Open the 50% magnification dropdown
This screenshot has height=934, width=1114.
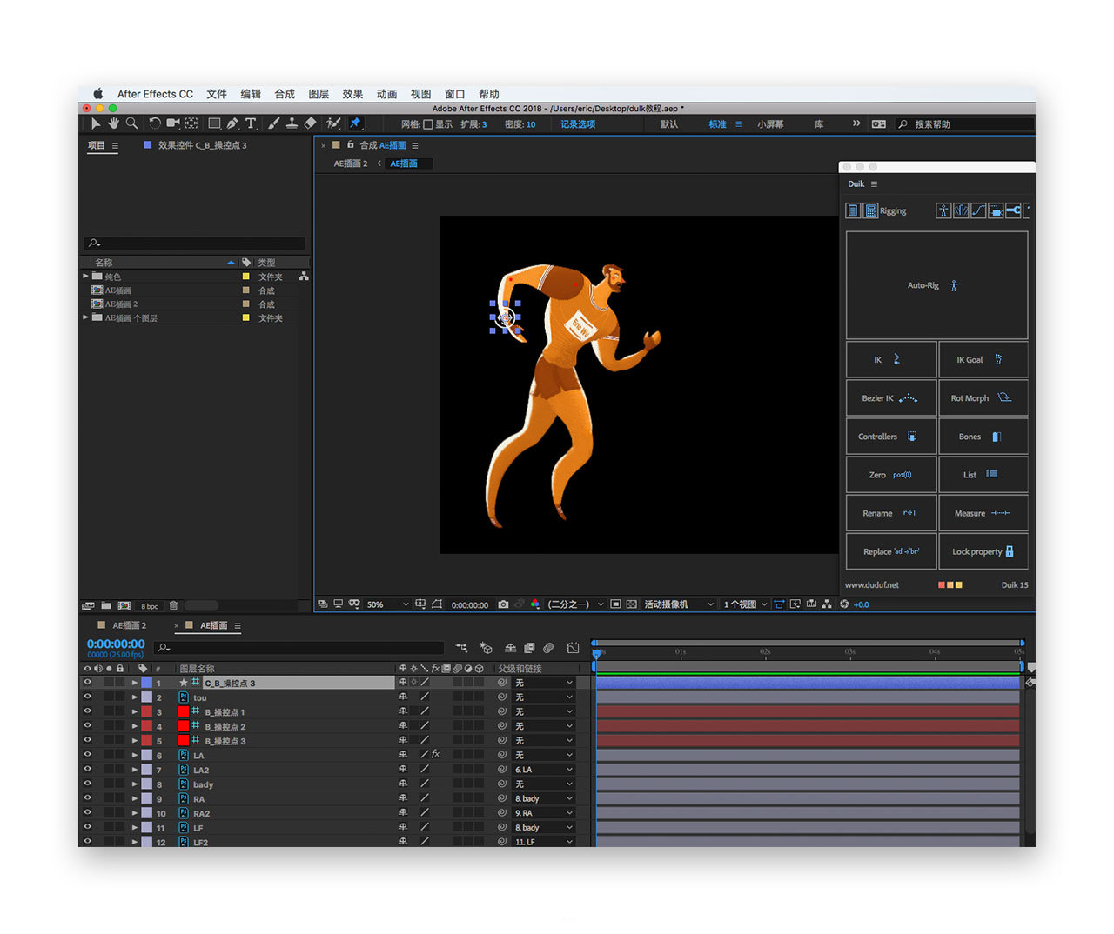point(388,604)
